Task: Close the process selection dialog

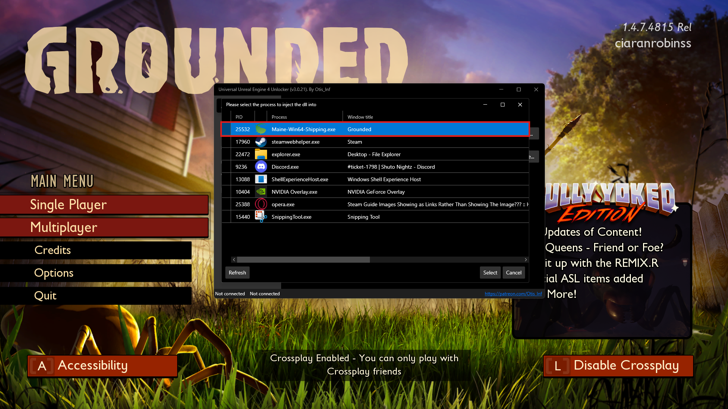Action: pyautogui.click(x=520, y=105)
